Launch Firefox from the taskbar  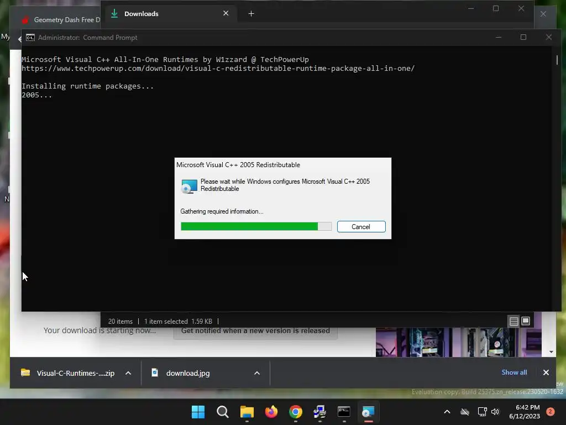[271, 412]
